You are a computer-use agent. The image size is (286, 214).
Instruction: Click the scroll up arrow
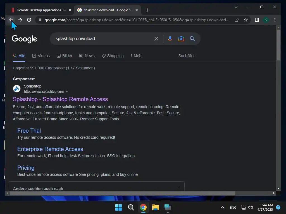[x=278, y=28]
